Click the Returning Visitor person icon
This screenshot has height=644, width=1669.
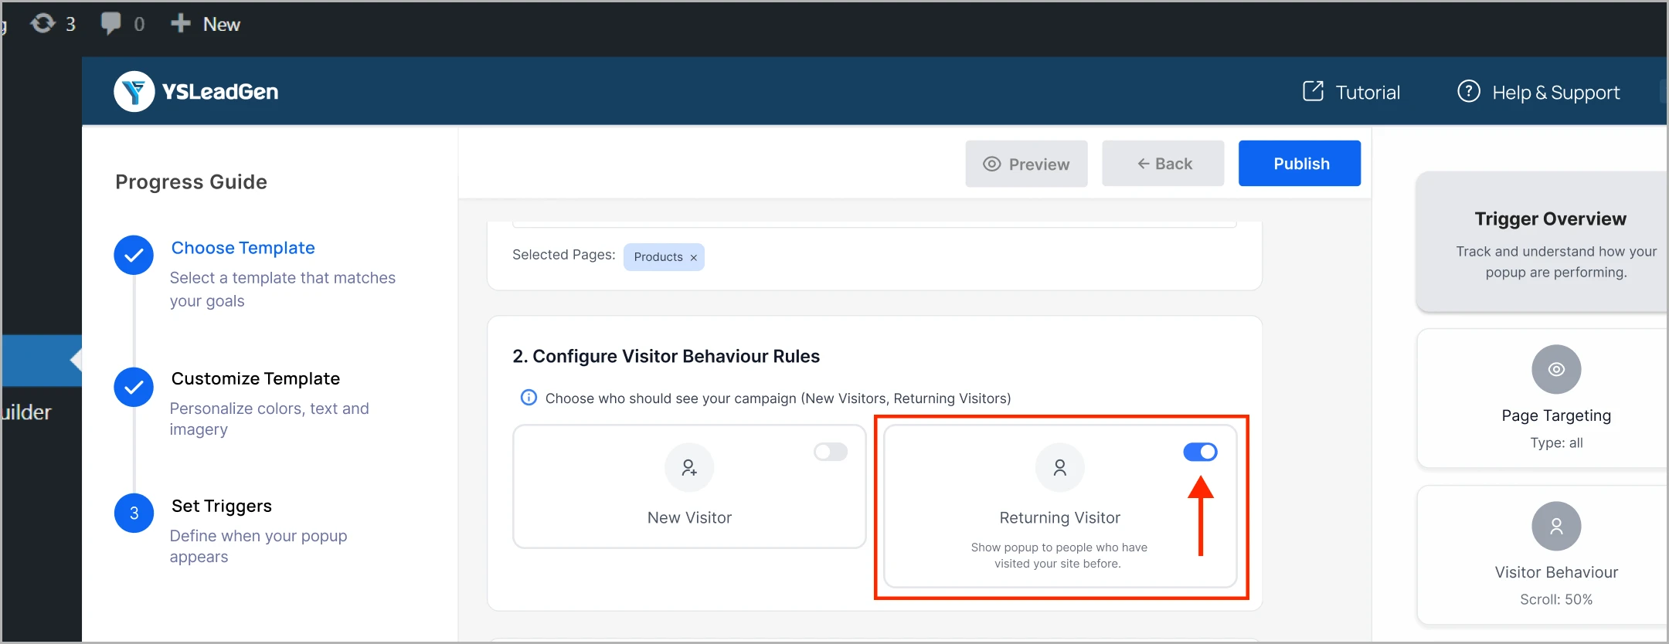1060,467
